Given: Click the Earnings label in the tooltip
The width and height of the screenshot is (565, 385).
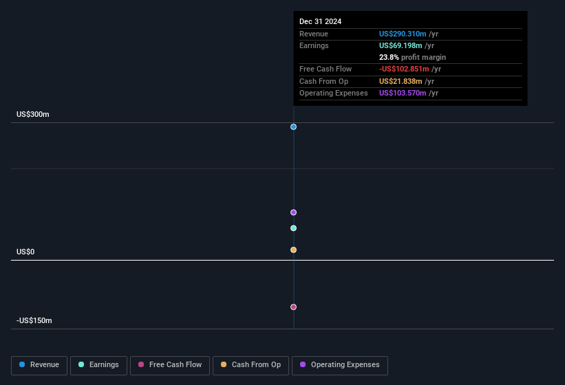Looking at the screenshot, I should pyautogui.click(x=314, y=45).
